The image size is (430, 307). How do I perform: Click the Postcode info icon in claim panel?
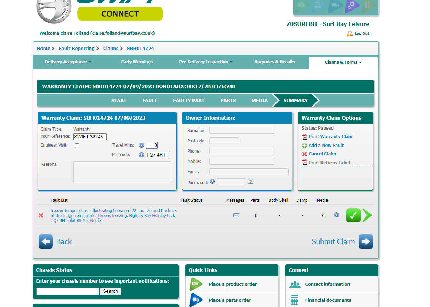[x=141, y=155]
